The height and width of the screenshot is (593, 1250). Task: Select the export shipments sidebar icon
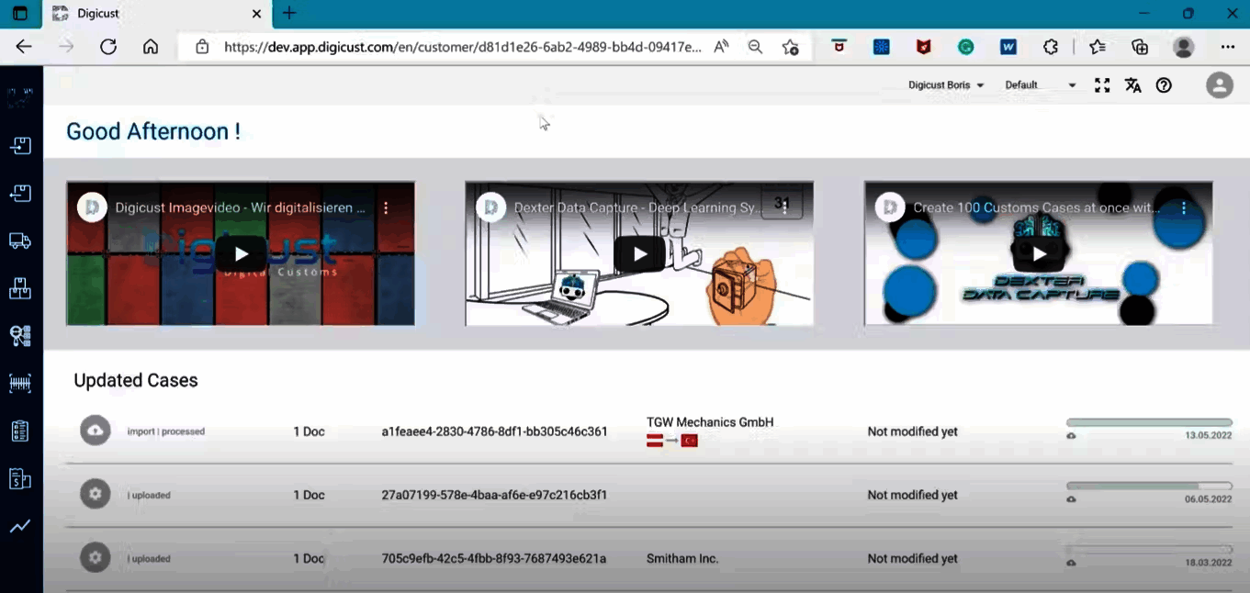point(20,193)
